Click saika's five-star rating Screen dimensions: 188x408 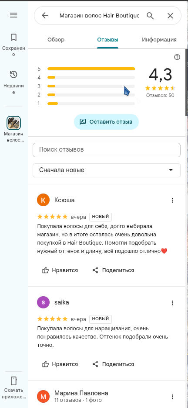(x=53, y=319)
